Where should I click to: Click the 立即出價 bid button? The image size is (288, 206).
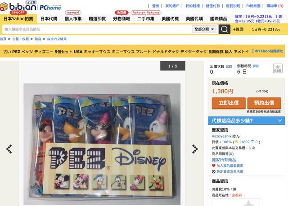coord(229,103)
